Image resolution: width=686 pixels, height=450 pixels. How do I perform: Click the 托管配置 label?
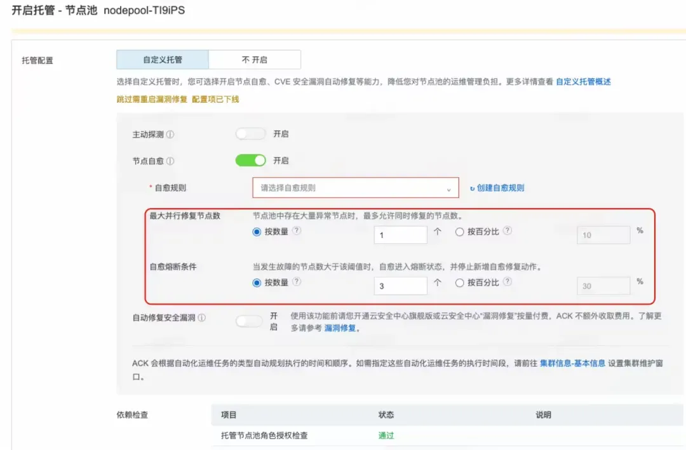tap(37, 60)
